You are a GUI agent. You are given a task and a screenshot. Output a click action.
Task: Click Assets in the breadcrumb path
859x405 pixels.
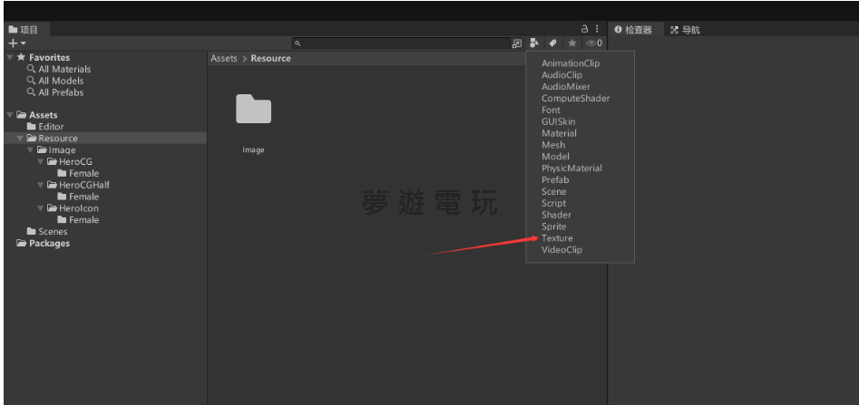click(x=223, y=58)
